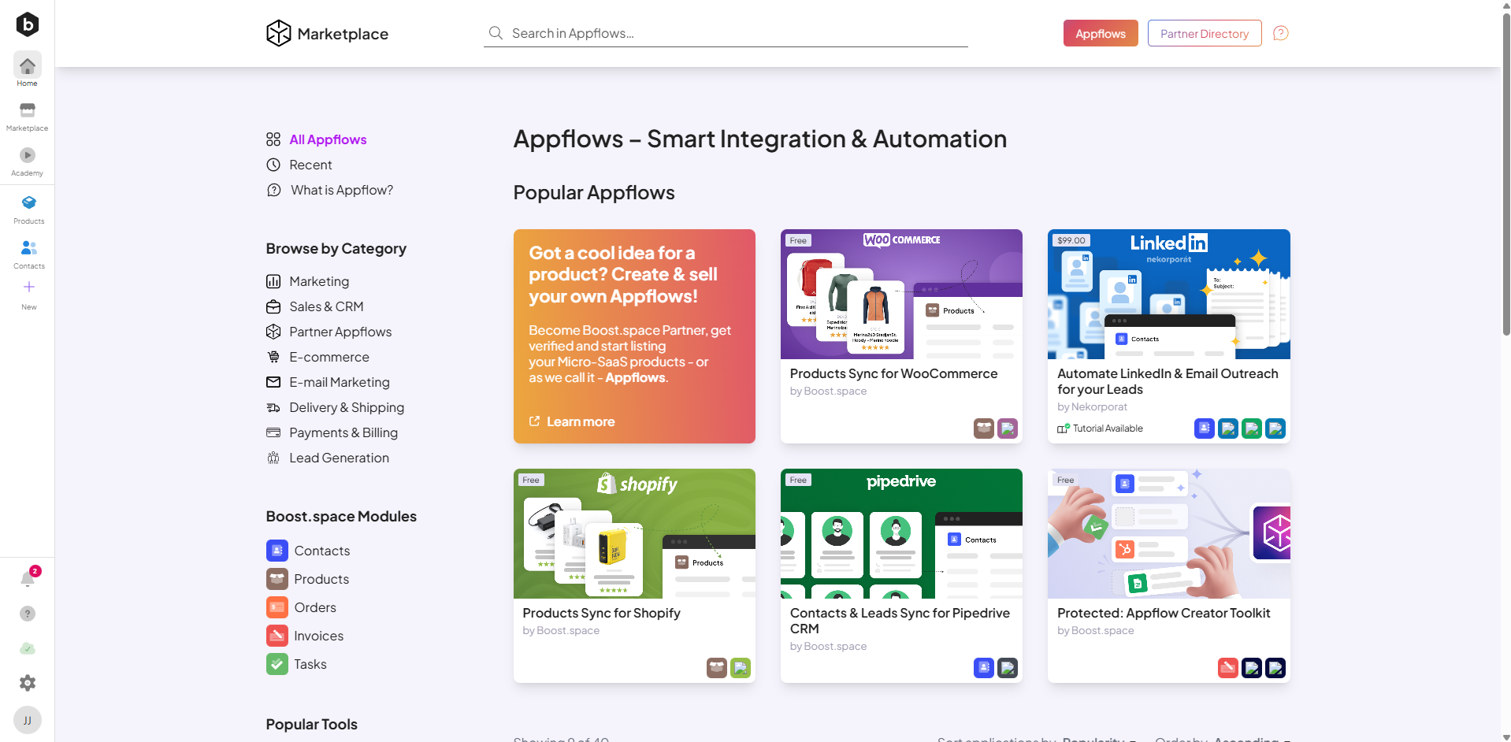The image size is (1511, 742).
Task: Click the Appflows button in header
Action: point(1100,33)
